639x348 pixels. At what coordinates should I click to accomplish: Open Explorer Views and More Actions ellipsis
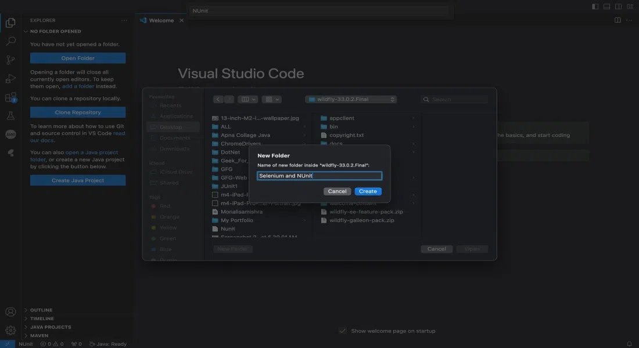[124, 20]
